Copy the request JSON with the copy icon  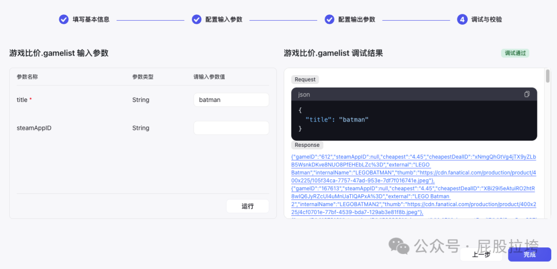point(527,94)
